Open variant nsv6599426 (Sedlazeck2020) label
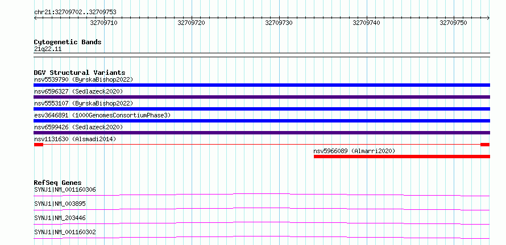Image resolution: width=506 pixels, height=245 pixels. [x=78, y=127]
